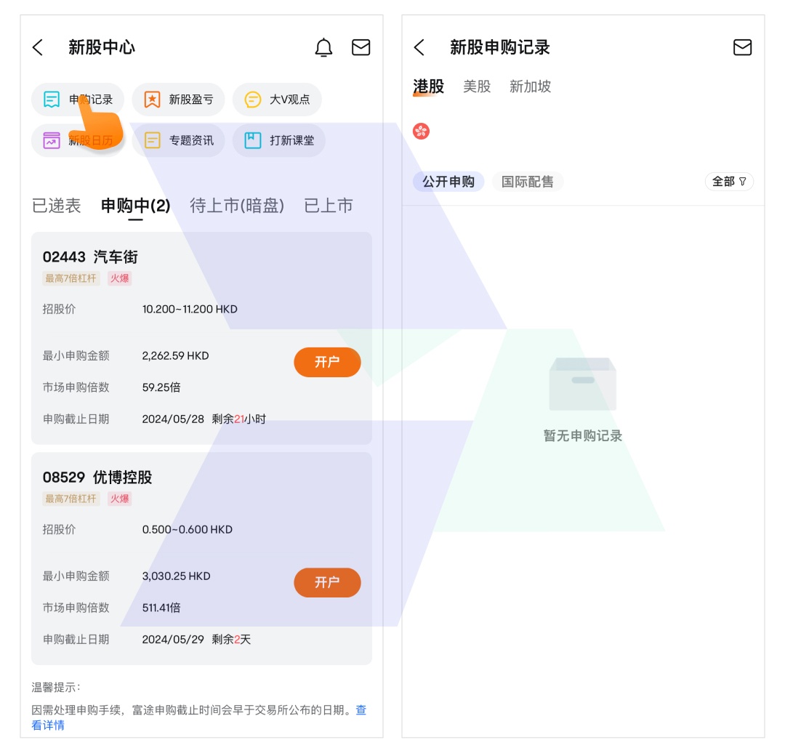Tap 汽车街 subscription multiple 59.25倍
This screenshot has width=785, height=753.
coord(161,387)
